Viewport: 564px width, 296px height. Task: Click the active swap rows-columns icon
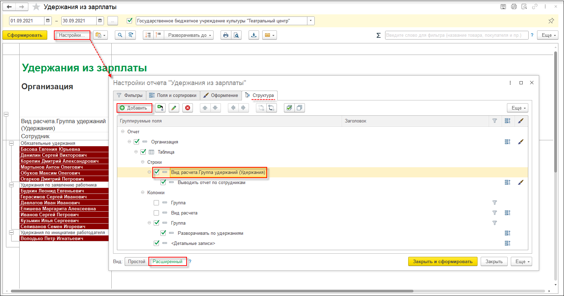(x=271, y=108)
